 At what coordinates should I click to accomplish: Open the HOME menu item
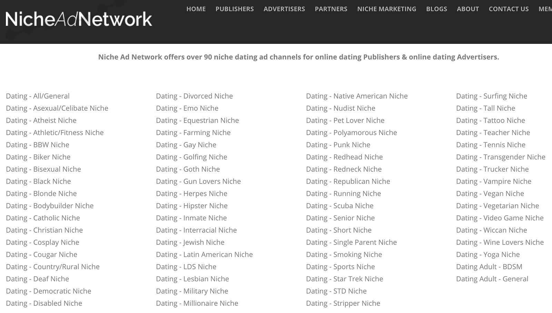[196, 9]
